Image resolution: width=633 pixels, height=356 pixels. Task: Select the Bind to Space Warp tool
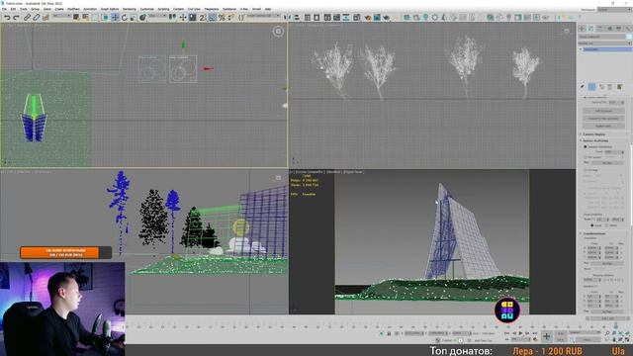(x=45, y=18)
